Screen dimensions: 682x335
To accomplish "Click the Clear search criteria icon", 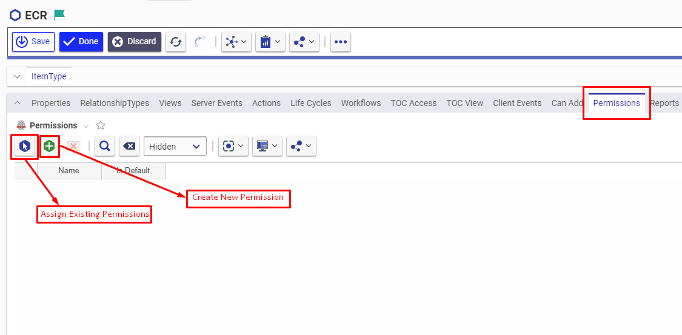I will tap(129, 146).
